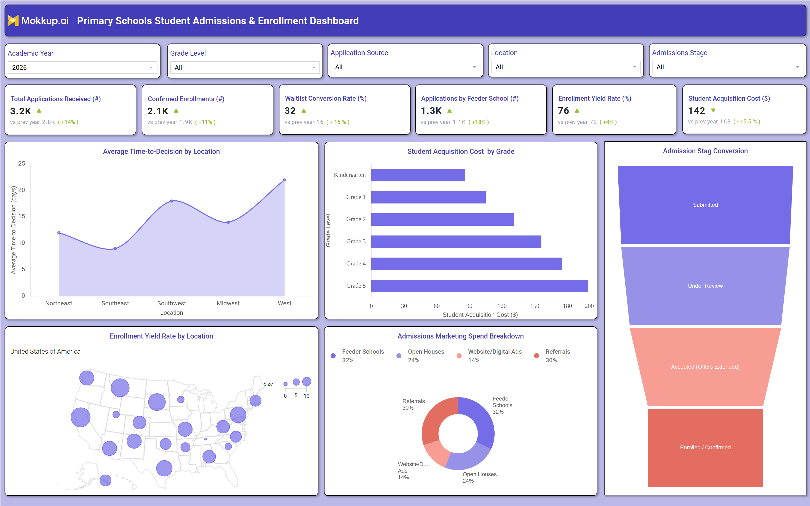Click the Accepted (Offers Extended) funnel stage
Screen dimensions: 810x506
click(705, 367)
